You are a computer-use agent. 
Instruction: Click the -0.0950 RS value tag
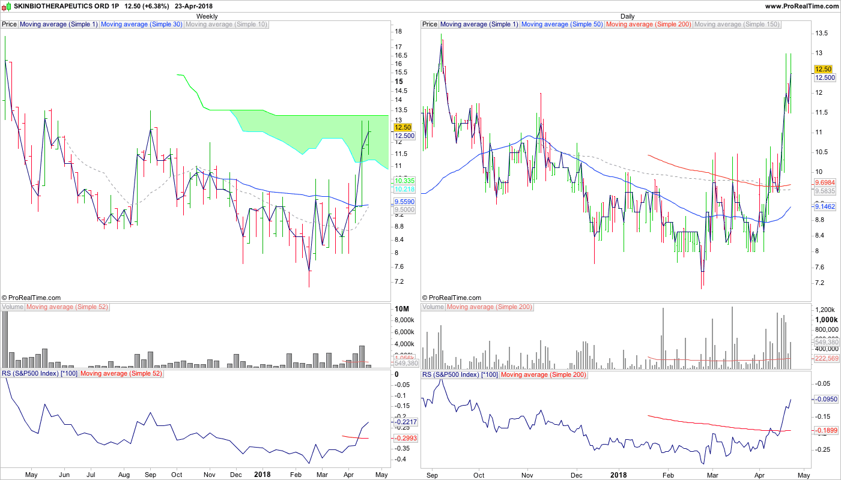click(827, 399)
